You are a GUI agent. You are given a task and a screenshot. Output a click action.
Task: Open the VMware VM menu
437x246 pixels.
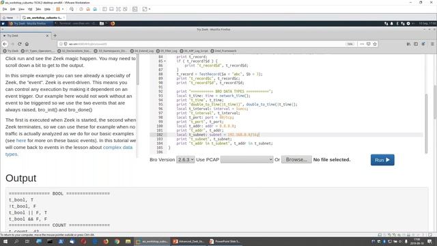[30, 9]
